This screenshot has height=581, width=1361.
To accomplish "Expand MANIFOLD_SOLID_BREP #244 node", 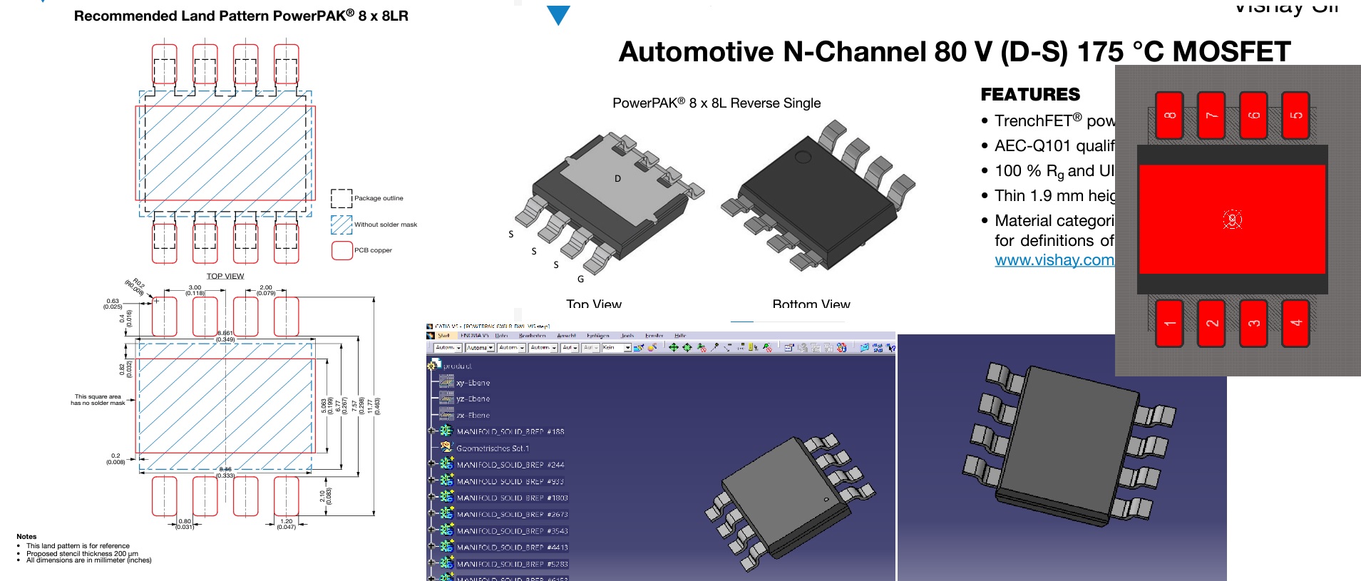I will pos(431,463).
